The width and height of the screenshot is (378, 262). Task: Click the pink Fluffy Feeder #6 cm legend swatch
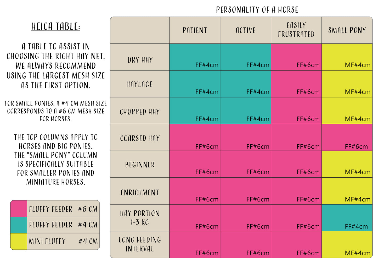coord(19,209)
